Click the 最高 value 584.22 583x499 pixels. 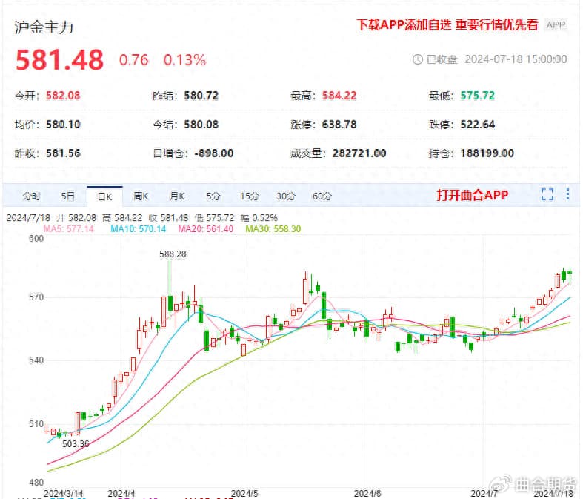click(x=339, y=96)
